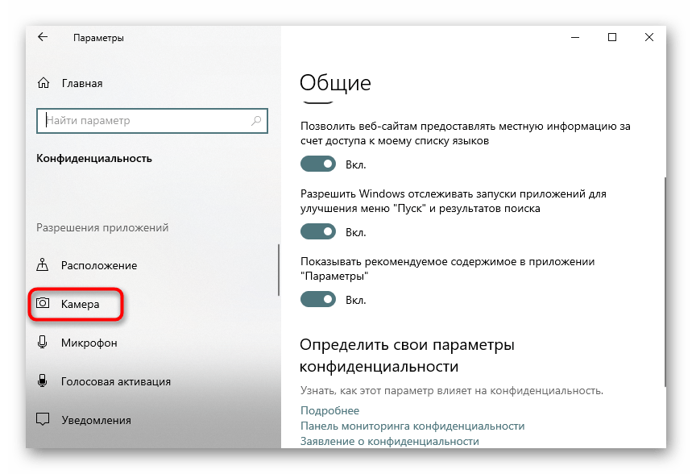Click the search magnifier icon

[x=256, y=121]
